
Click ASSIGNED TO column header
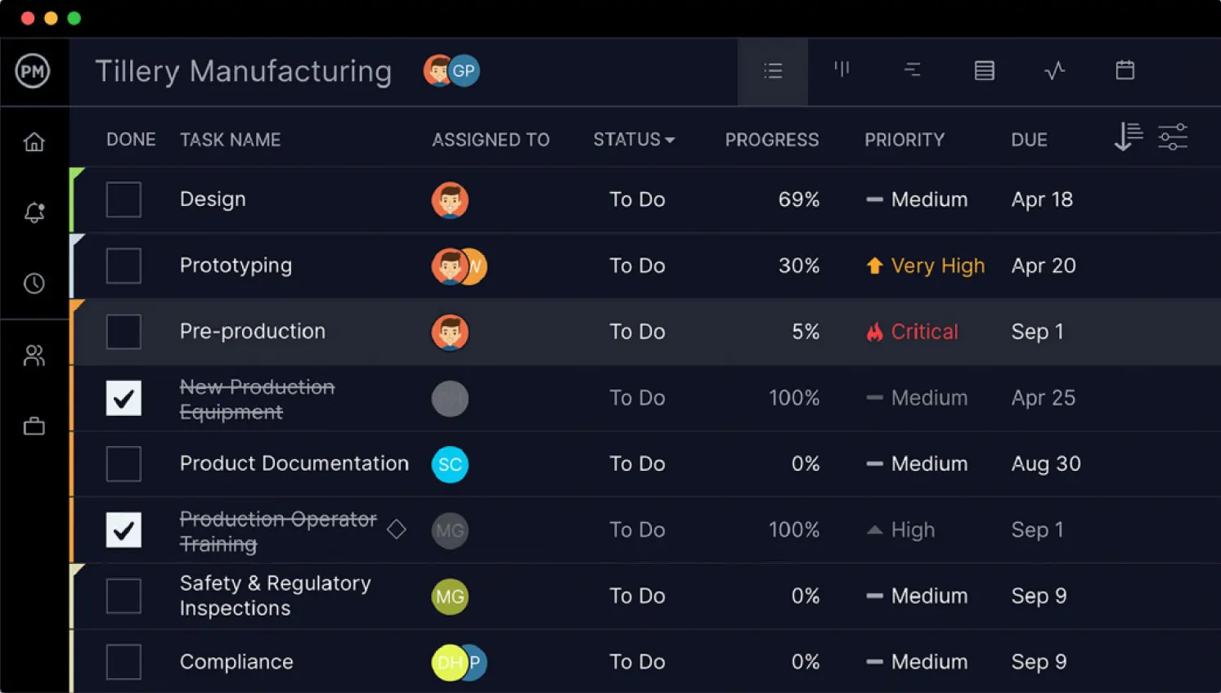pos(491,140)
